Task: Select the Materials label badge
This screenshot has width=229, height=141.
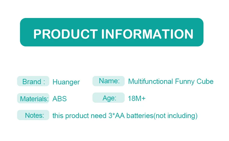Action: [34, 99]
